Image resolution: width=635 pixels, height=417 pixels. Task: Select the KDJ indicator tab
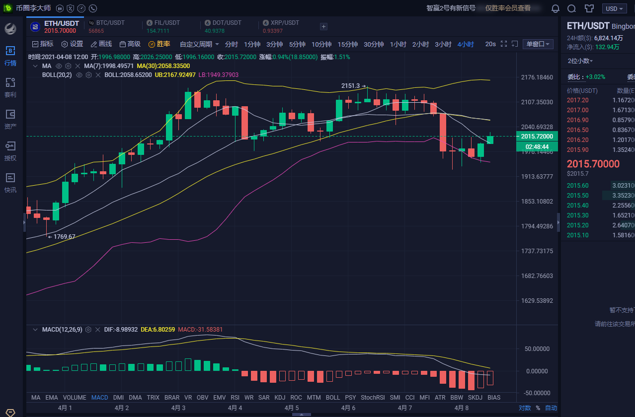coord(280,397)
